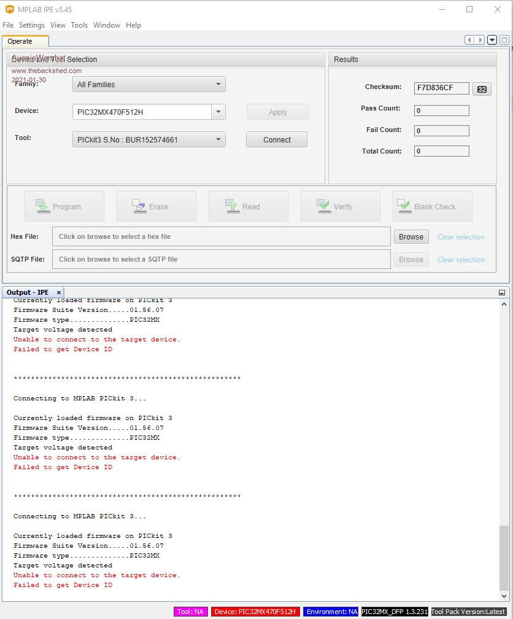Image resolution: width=513 pixels, height=619 pixels.
Task: Click the 32 checksum format icon
Action: pos(482,89)
